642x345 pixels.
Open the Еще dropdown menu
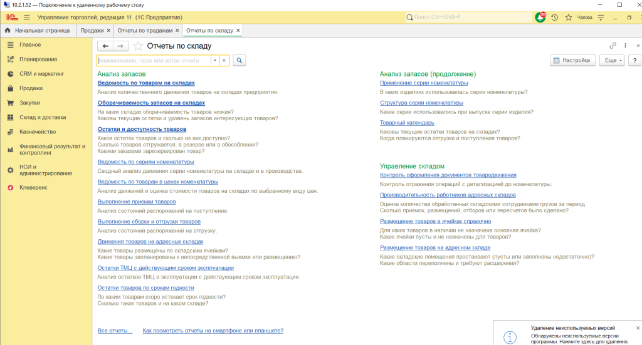click(612, 61)
